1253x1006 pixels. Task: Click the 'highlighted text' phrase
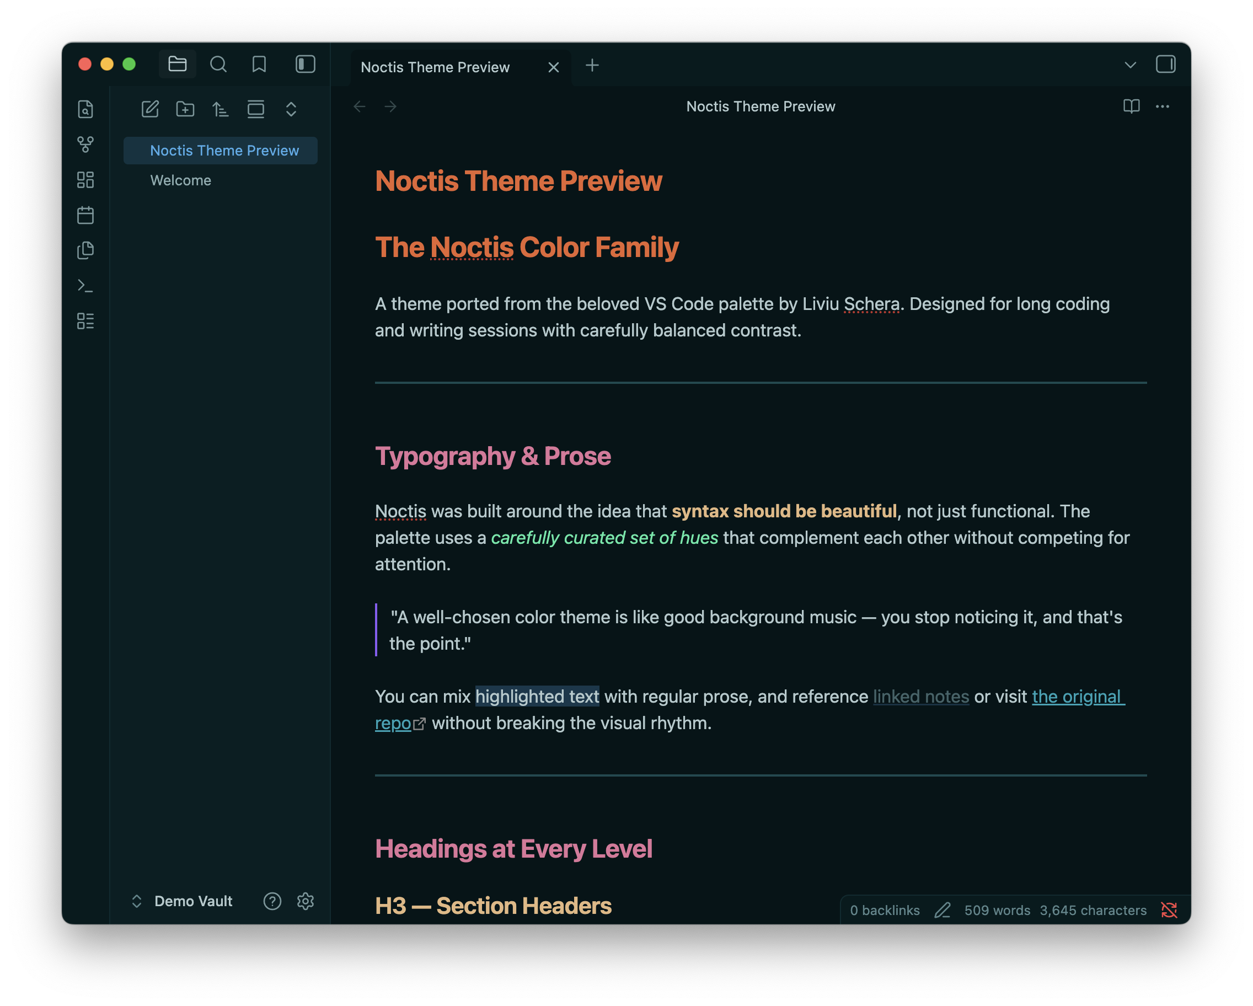[x=537, y=696]
